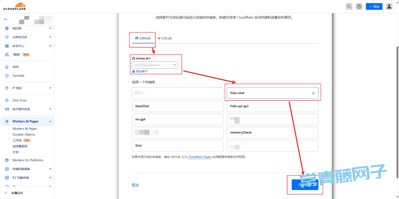Select the mi-gpt repository
This screenshot has height=199, width=399.
tap(178, 120)
